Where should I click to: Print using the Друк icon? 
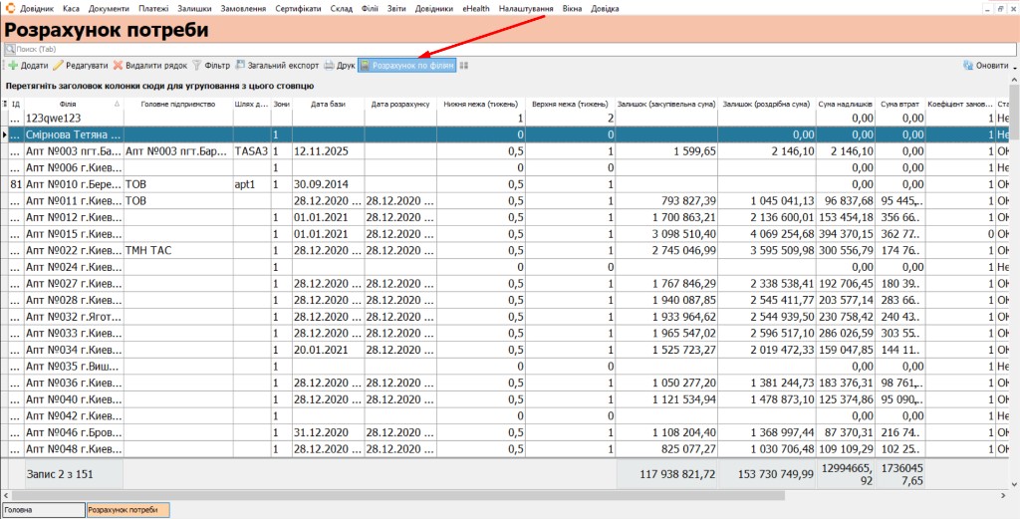coord(329,66)
